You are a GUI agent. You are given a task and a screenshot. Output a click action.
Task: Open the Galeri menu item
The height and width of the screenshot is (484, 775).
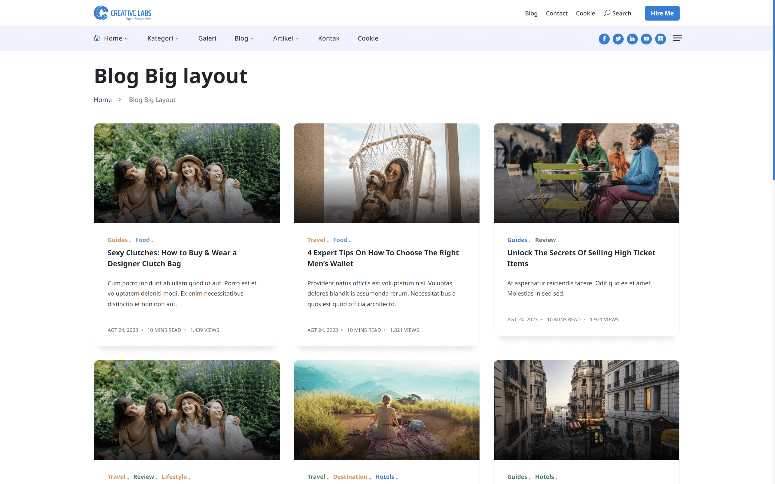(x=207, y=38)
